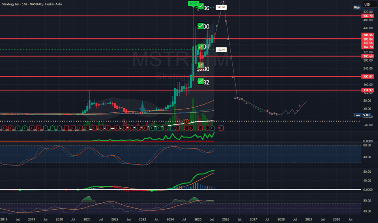Image resolution: width=378 pixels, height=223 pixels.
Task: Click the 2022 label on time axis
Action: pos(115,219)
